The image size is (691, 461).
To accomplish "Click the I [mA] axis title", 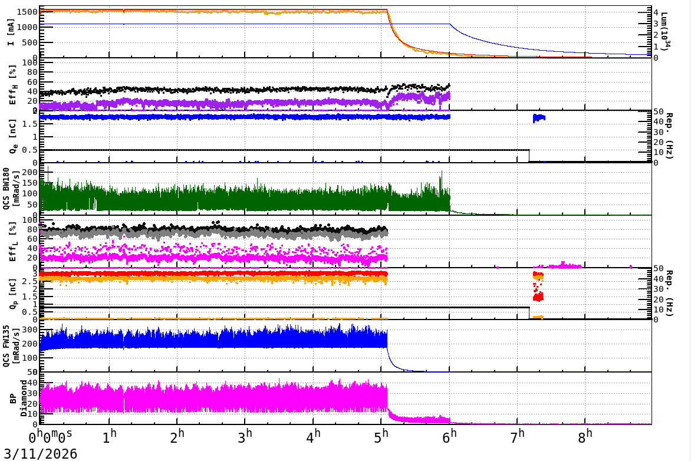I will point(11,32).
